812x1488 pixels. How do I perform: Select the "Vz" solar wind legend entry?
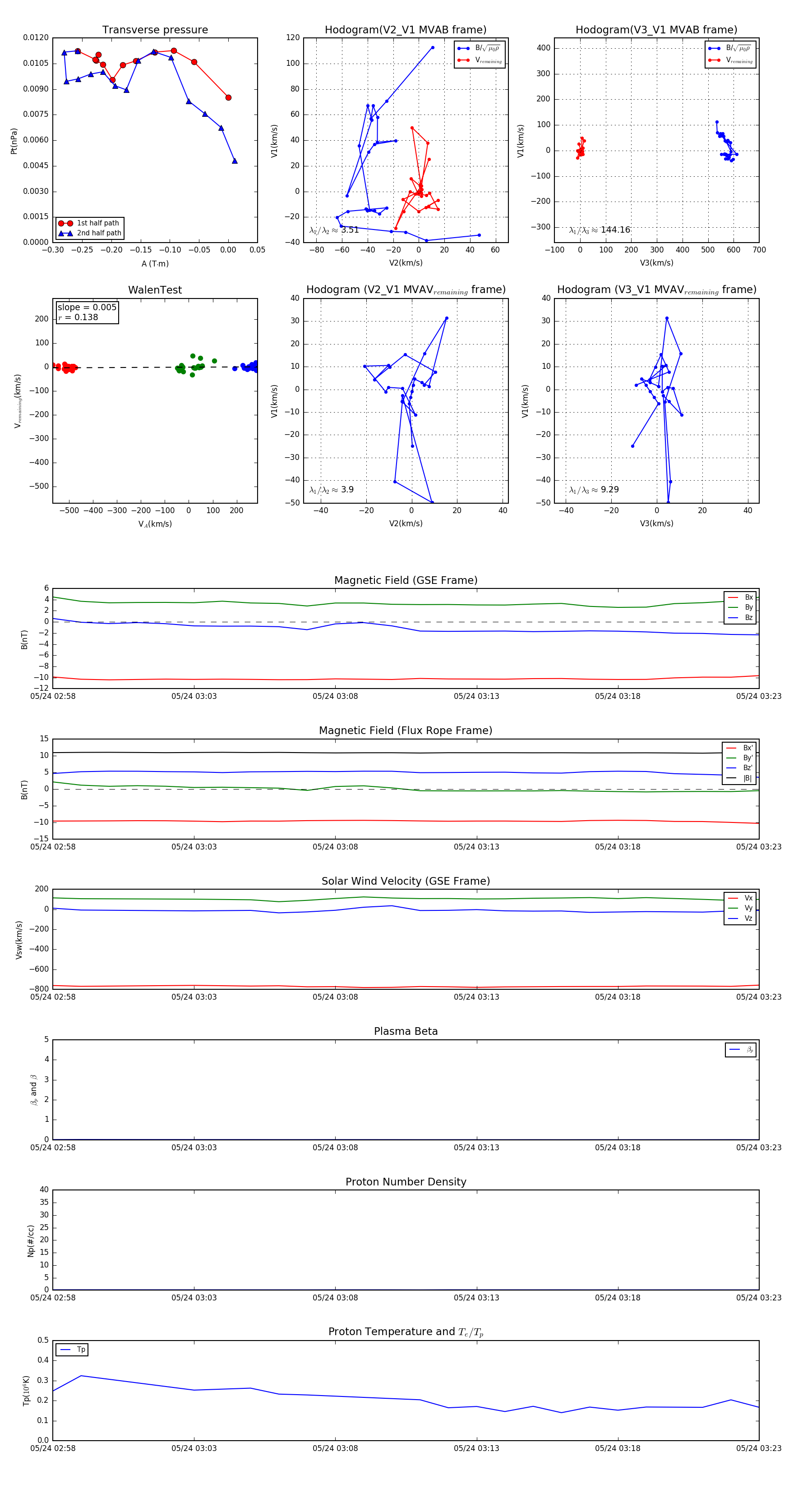pos(740,919)
